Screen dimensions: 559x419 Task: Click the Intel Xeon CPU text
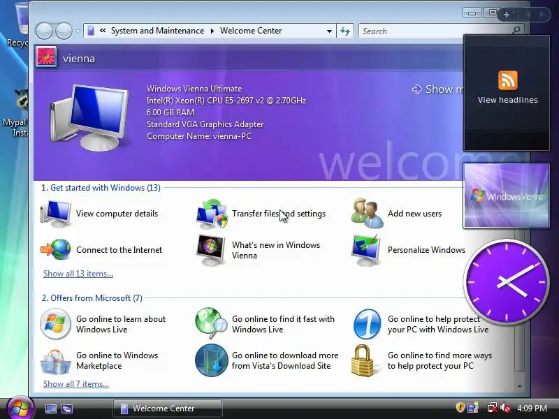(226, 101)
